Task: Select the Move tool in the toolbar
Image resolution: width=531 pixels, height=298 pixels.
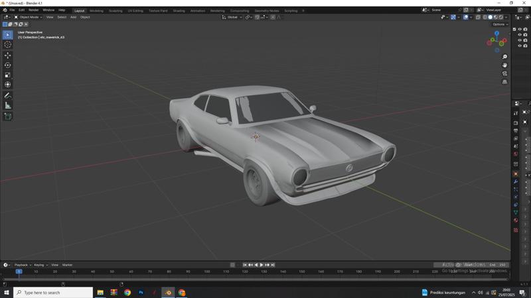Action: point(8,55)
